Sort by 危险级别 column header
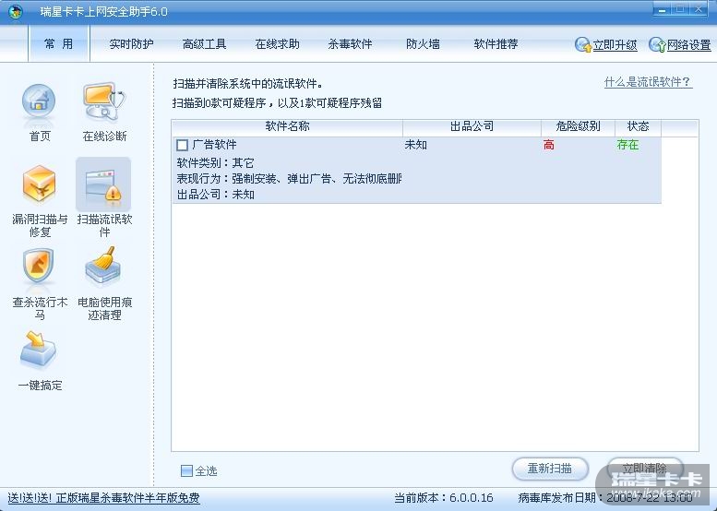 click(578, 126)
